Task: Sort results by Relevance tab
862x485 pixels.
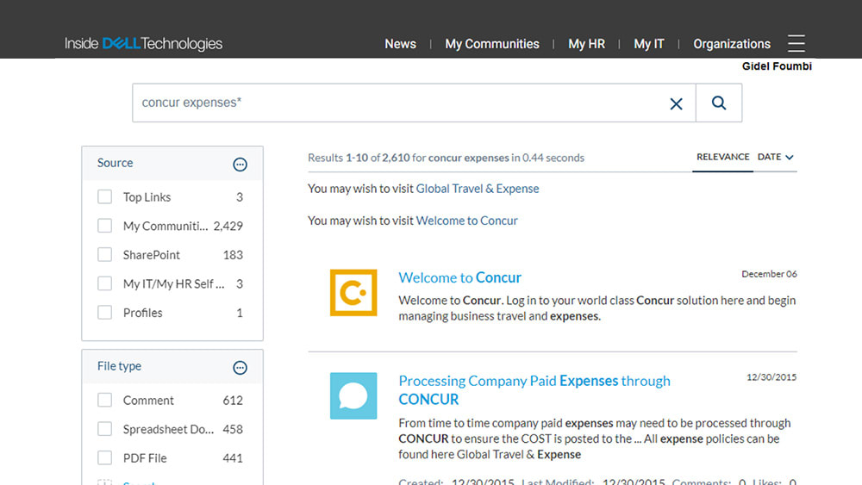Action: point(722,158)
